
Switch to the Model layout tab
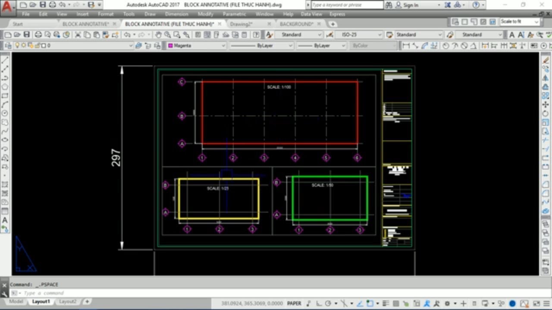pos(16,301)
